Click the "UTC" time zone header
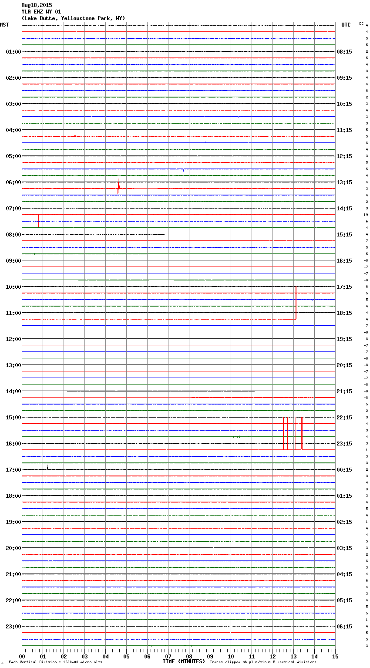 pos(346,25)
